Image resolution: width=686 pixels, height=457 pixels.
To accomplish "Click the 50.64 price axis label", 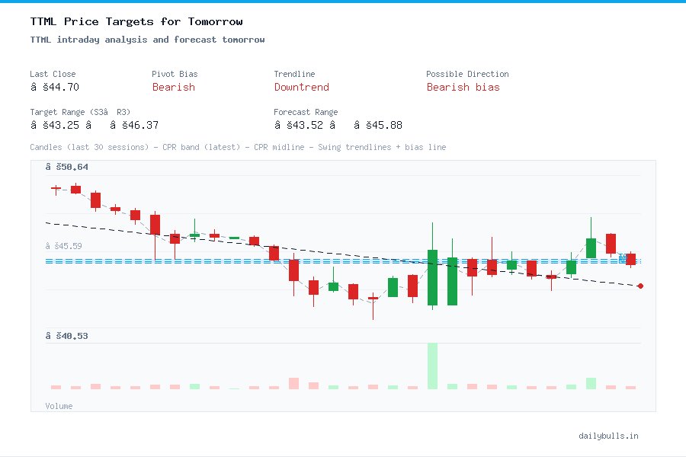I will point(66,166).
